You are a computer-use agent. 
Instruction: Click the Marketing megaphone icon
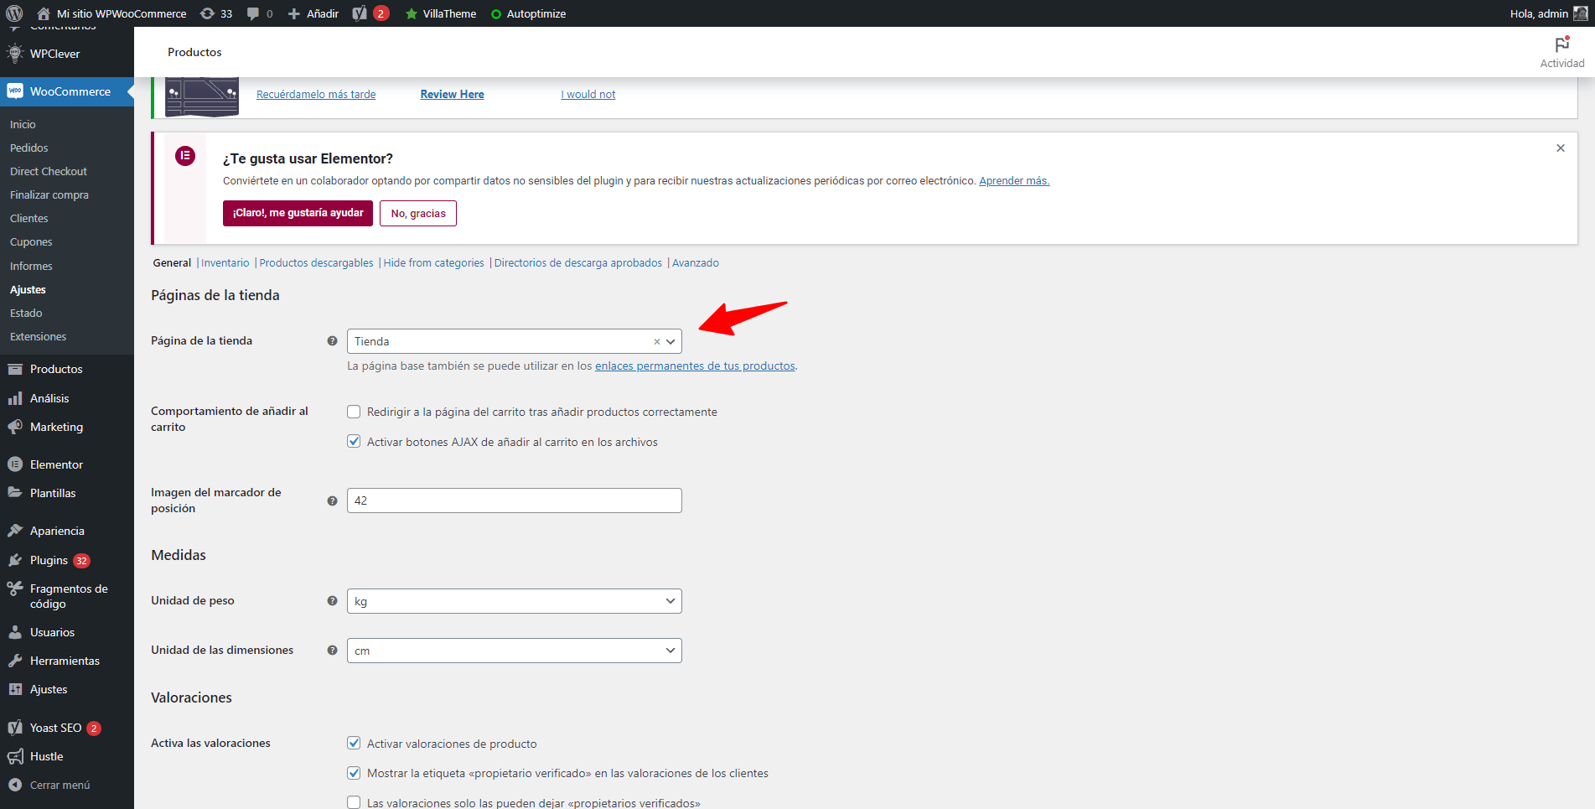15,427
